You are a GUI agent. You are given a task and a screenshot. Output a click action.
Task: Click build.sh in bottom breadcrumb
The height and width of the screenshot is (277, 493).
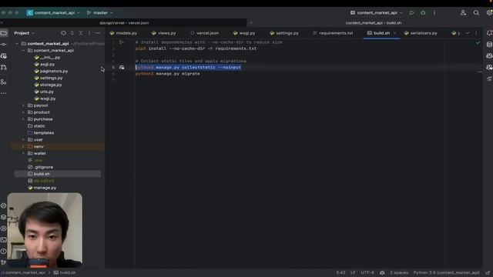pyautogui.click(x=65, y=272)
